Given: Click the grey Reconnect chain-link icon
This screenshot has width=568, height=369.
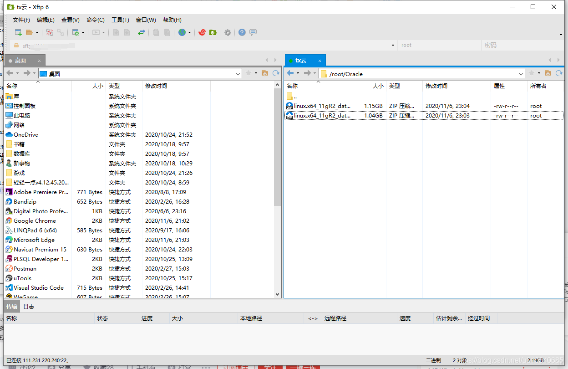Looking at the screenshot, I should (x=61, y=32).
